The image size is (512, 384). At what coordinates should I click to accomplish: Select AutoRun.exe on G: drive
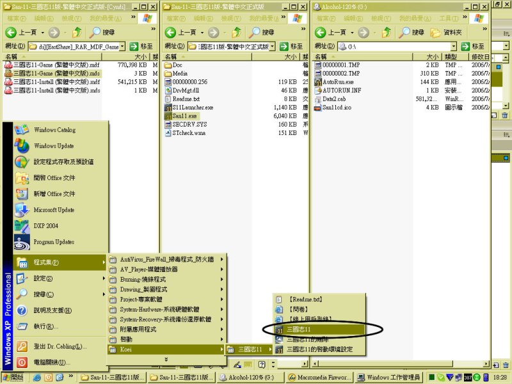(x=334, y=82)
